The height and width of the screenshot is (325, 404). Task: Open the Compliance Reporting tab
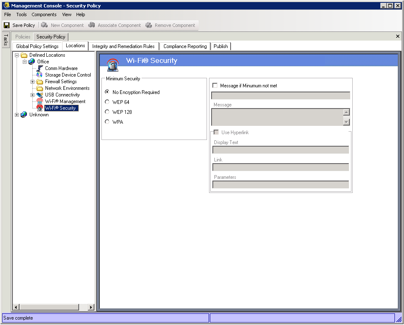tap(185, 46)
